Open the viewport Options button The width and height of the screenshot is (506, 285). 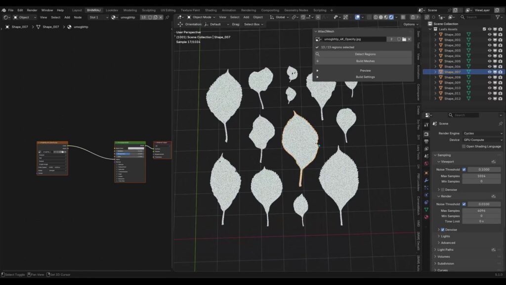[x=411, y=24]
